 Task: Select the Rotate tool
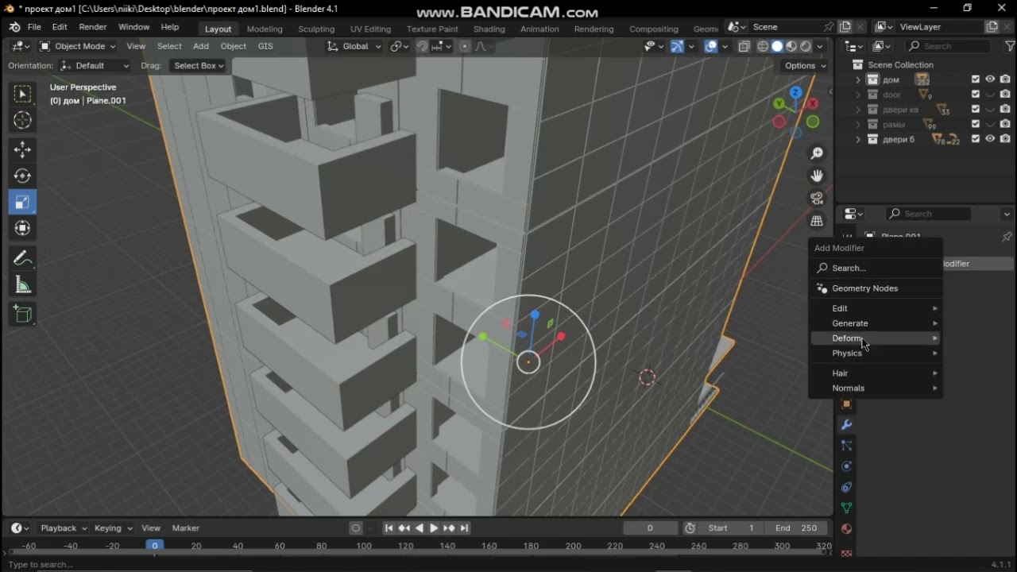tap(22, 176)
